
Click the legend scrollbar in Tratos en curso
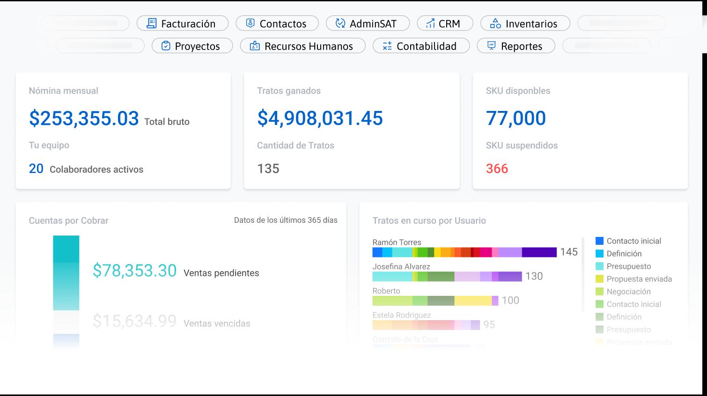[583, 275]
